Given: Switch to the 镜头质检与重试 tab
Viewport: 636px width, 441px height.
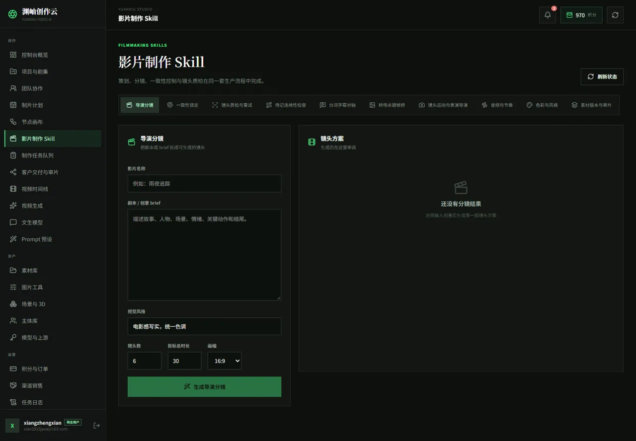Looking at the screenshot, I should coord(232,105).
